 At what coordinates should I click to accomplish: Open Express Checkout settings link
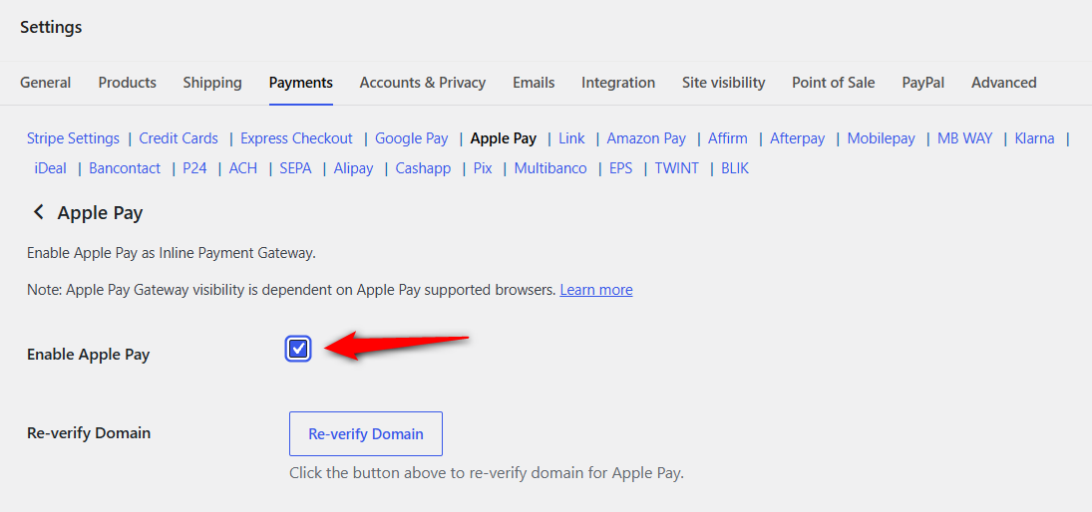pyautogui.click(x=296, y=138)
